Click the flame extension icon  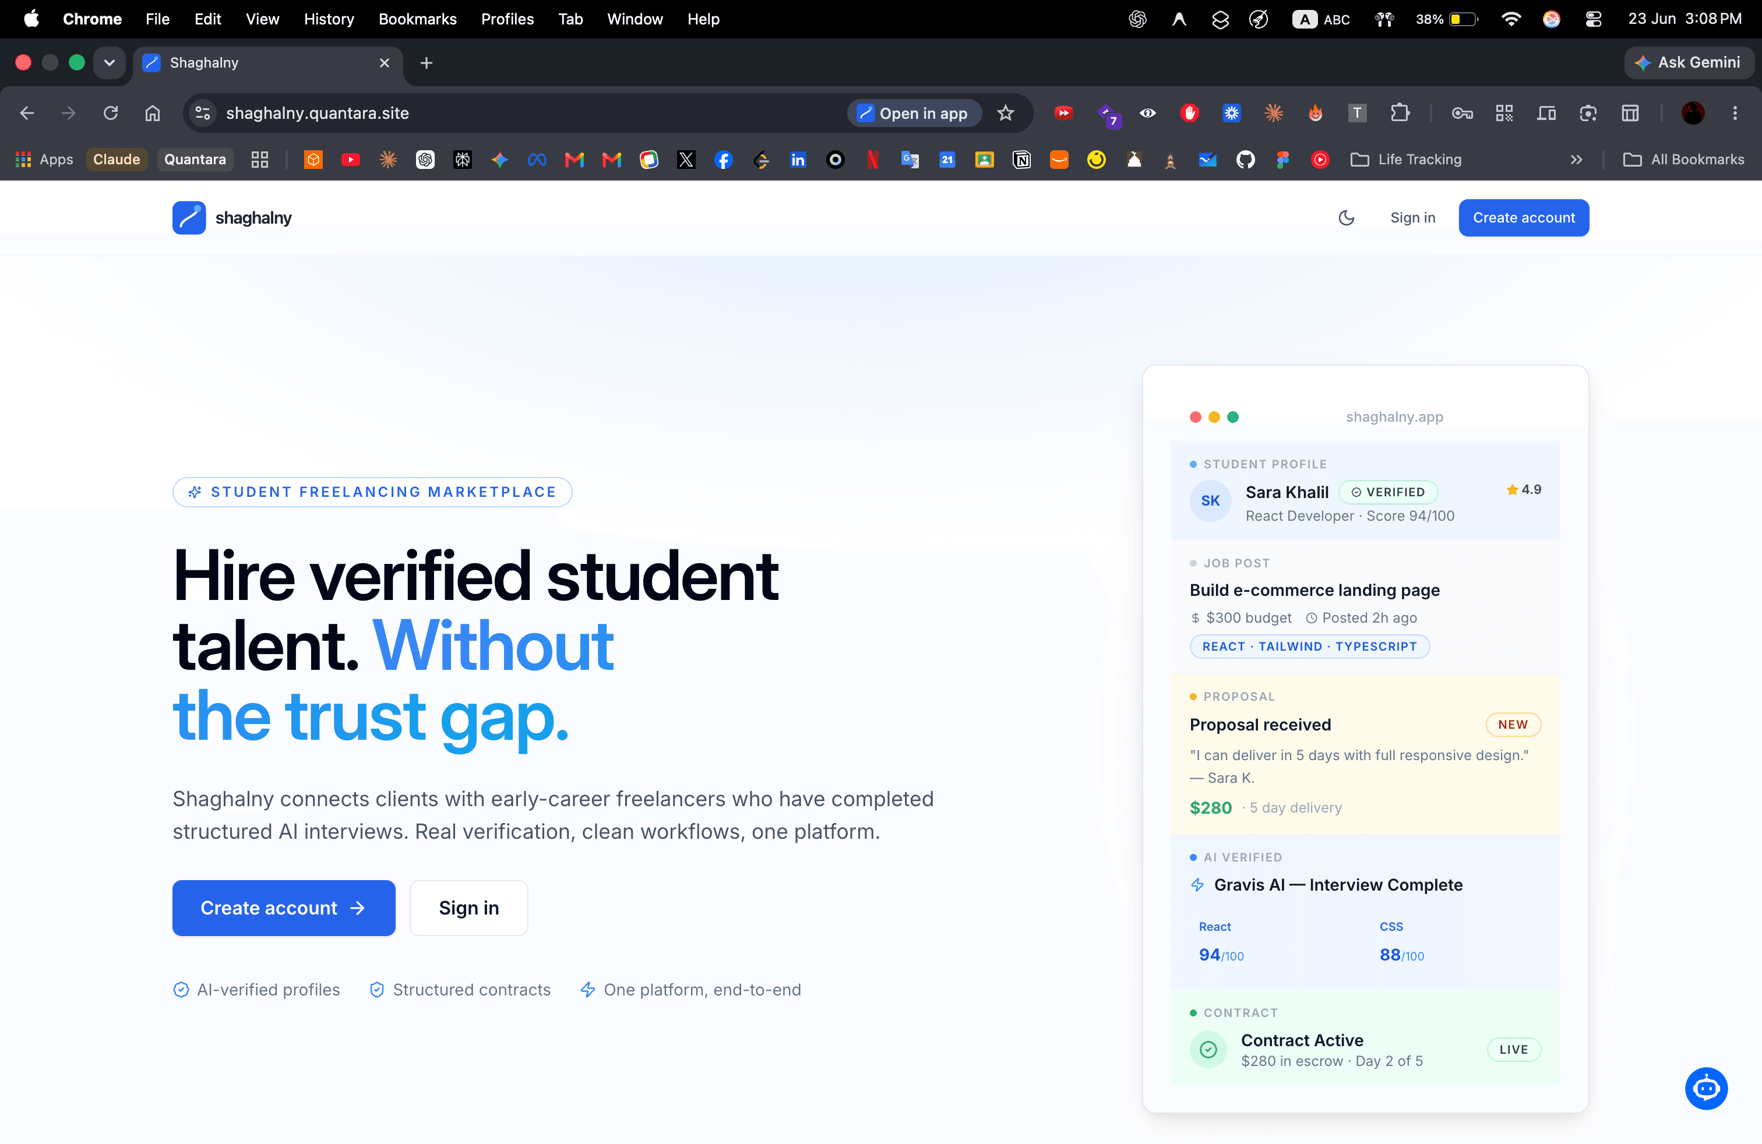(1315, 113)
